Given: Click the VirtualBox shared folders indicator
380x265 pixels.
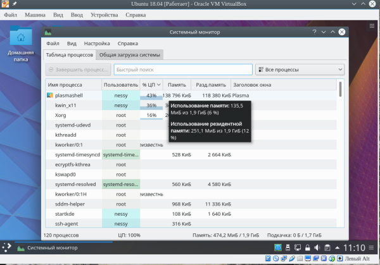Looking at the screenshot, I should (x=300, y=259).
